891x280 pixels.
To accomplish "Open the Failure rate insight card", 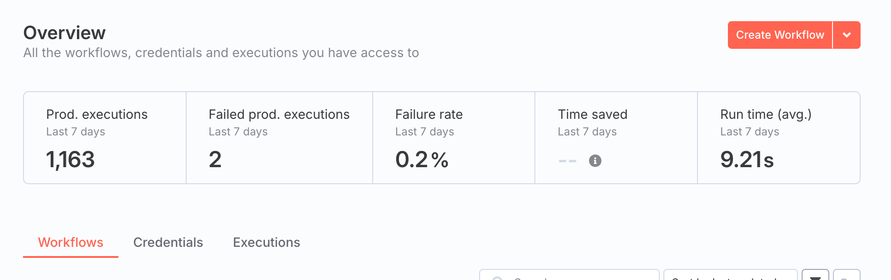I will pos(454,138).
